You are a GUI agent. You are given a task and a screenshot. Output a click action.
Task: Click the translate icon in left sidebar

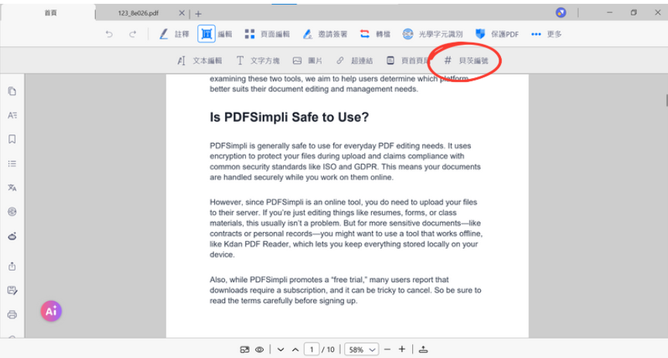12,188
